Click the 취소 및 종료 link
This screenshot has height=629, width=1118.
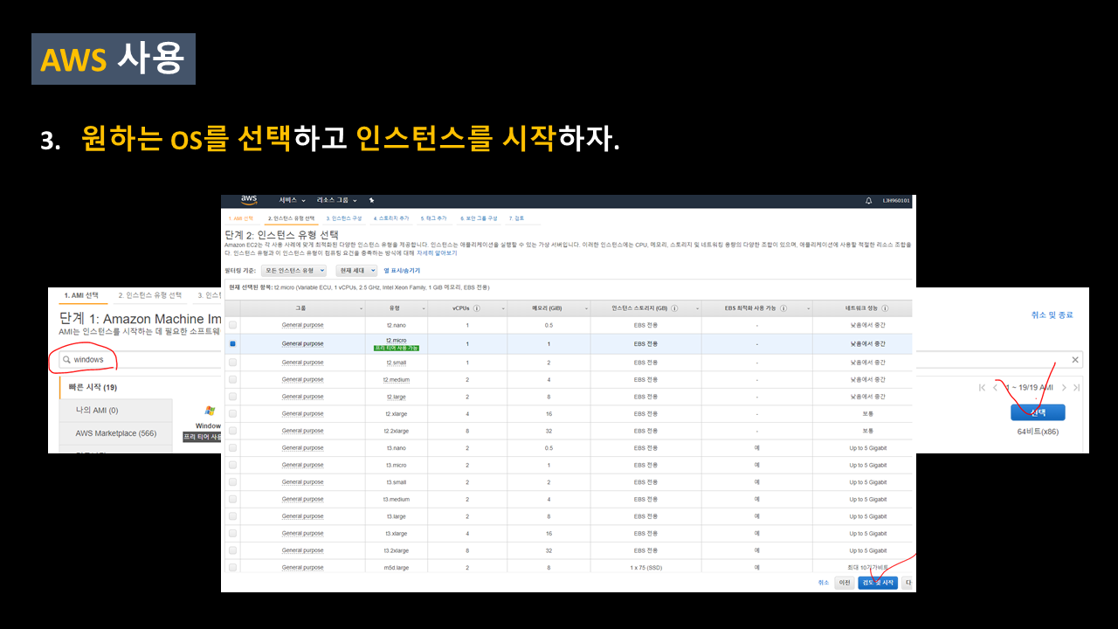pos(1052,314)
